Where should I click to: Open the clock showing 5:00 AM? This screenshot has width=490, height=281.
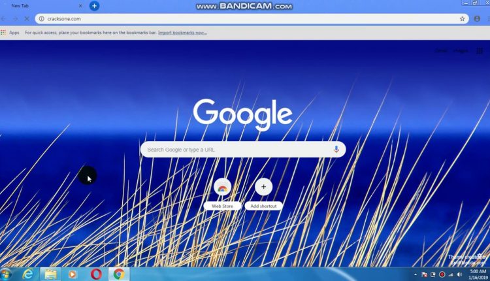tap(478, 274)
